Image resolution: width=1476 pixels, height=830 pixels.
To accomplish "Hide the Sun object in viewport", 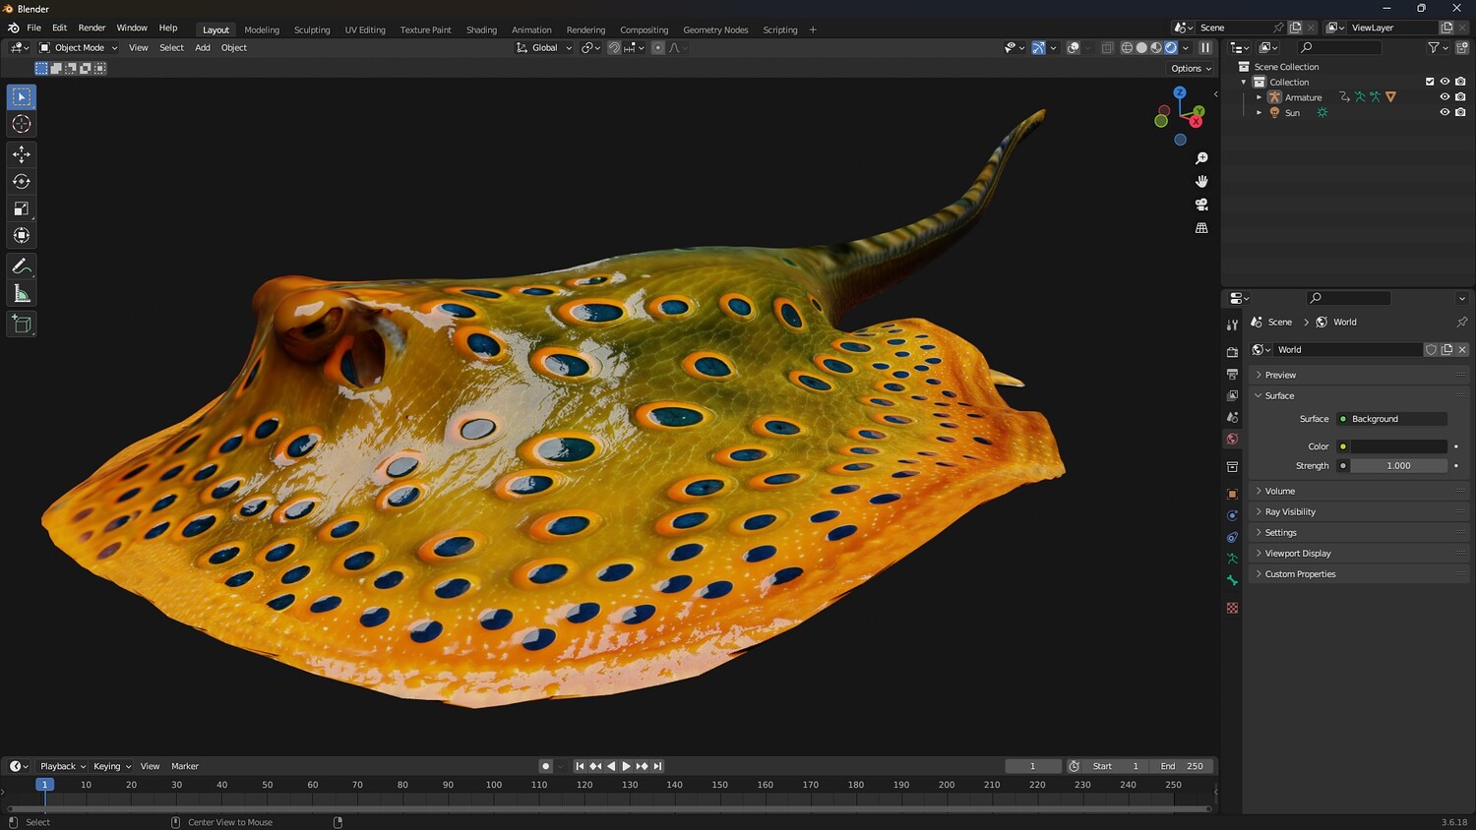I will click(x=1445, y=113).
